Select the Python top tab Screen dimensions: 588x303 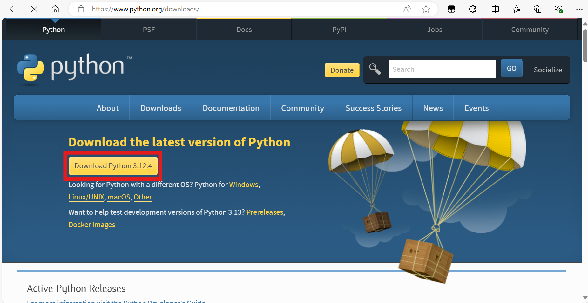53,30
